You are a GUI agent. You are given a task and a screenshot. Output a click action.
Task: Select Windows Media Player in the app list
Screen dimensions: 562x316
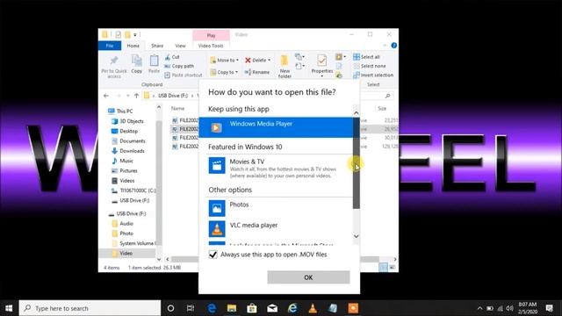[x=276, y=127]
